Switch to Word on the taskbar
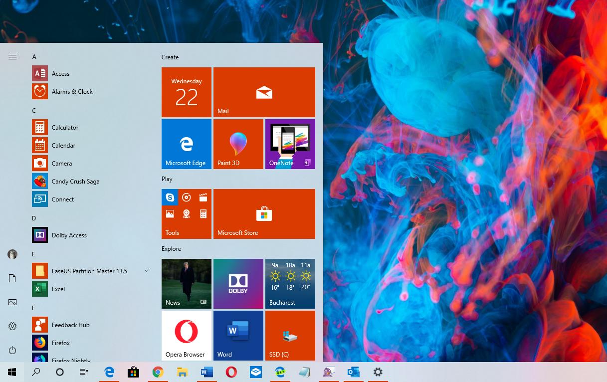Image resolution: width=607 pixels, height=382 pixels. click(206, 372)
